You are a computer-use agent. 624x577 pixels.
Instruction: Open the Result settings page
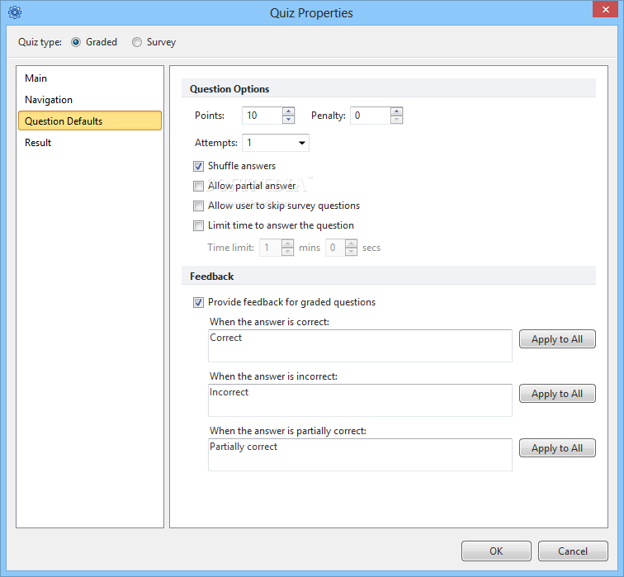click(x=90, y=143)
